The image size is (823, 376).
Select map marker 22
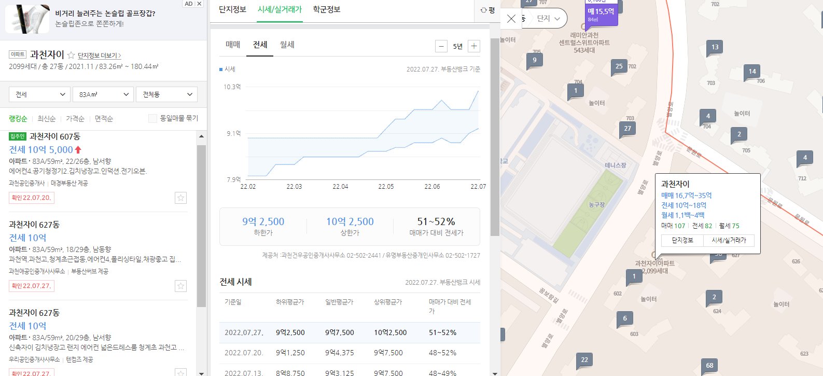coord(584,360)
